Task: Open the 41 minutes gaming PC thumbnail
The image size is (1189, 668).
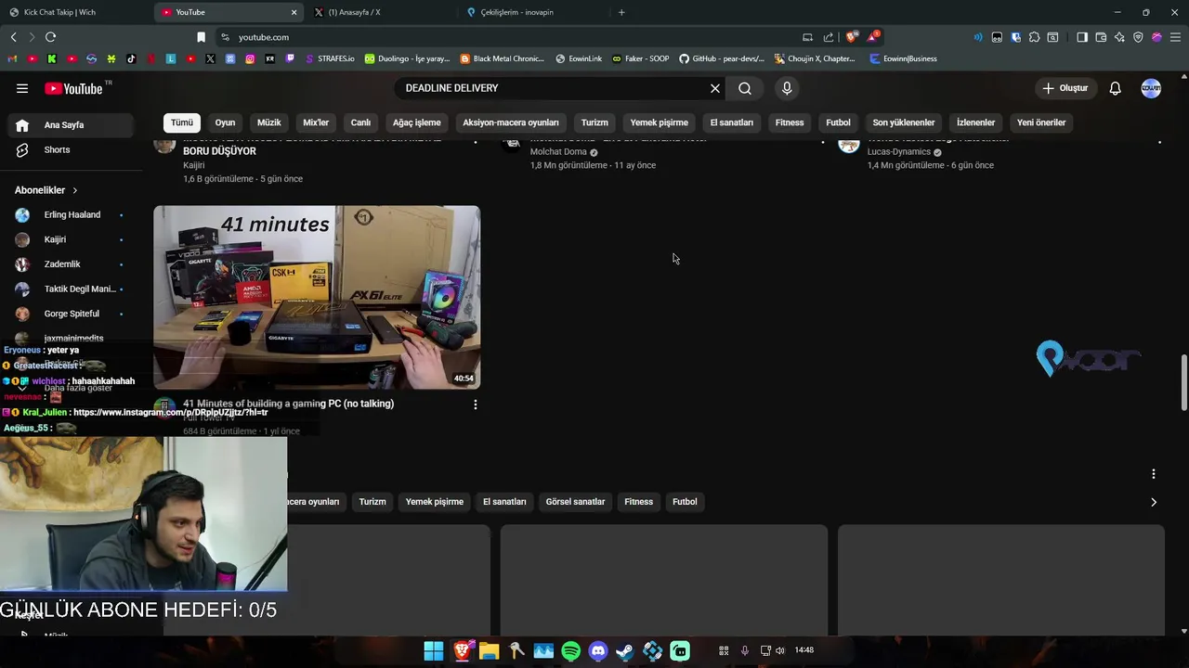Action: (x=317, y=297)
